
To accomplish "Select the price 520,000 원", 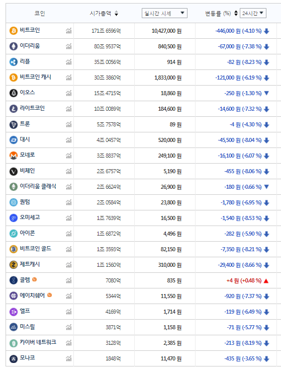I will pyautogui.click(x=169, y=140).
